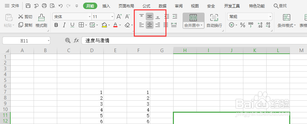Click currency format yen icon
Screen dimensions: 307x124
click(x=232, y=25)
